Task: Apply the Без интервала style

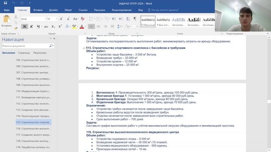Action: 163,22
